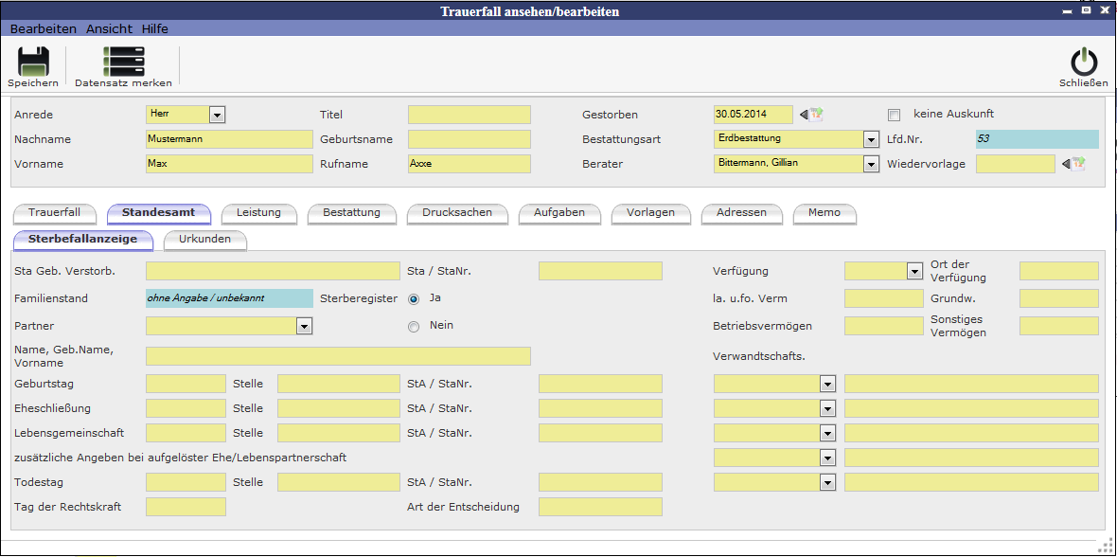Viewport: 1117px width, 557px height.
Task: Open the Hilfe menu
Action: click(155, 29)
